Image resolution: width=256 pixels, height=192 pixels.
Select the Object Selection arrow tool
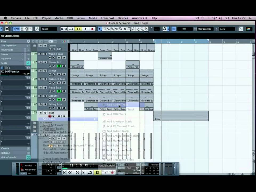click(100, 29)
